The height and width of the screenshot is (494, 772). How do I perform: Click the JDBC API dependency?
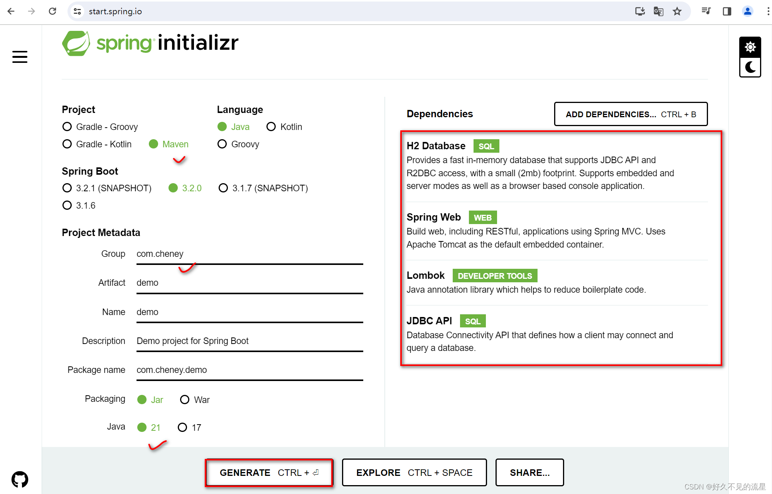[x=557, y=334]
